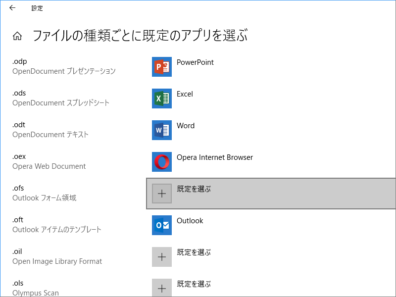
Task: Change the Outlook default for .oft
Action: pyautogui.click(x=190, y=221)
